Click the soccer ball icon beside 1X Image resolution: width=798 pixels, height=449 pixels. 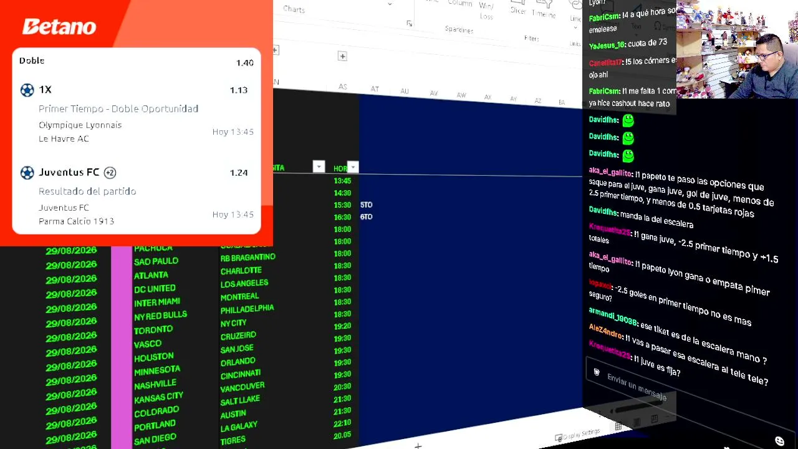pos(27,90)
